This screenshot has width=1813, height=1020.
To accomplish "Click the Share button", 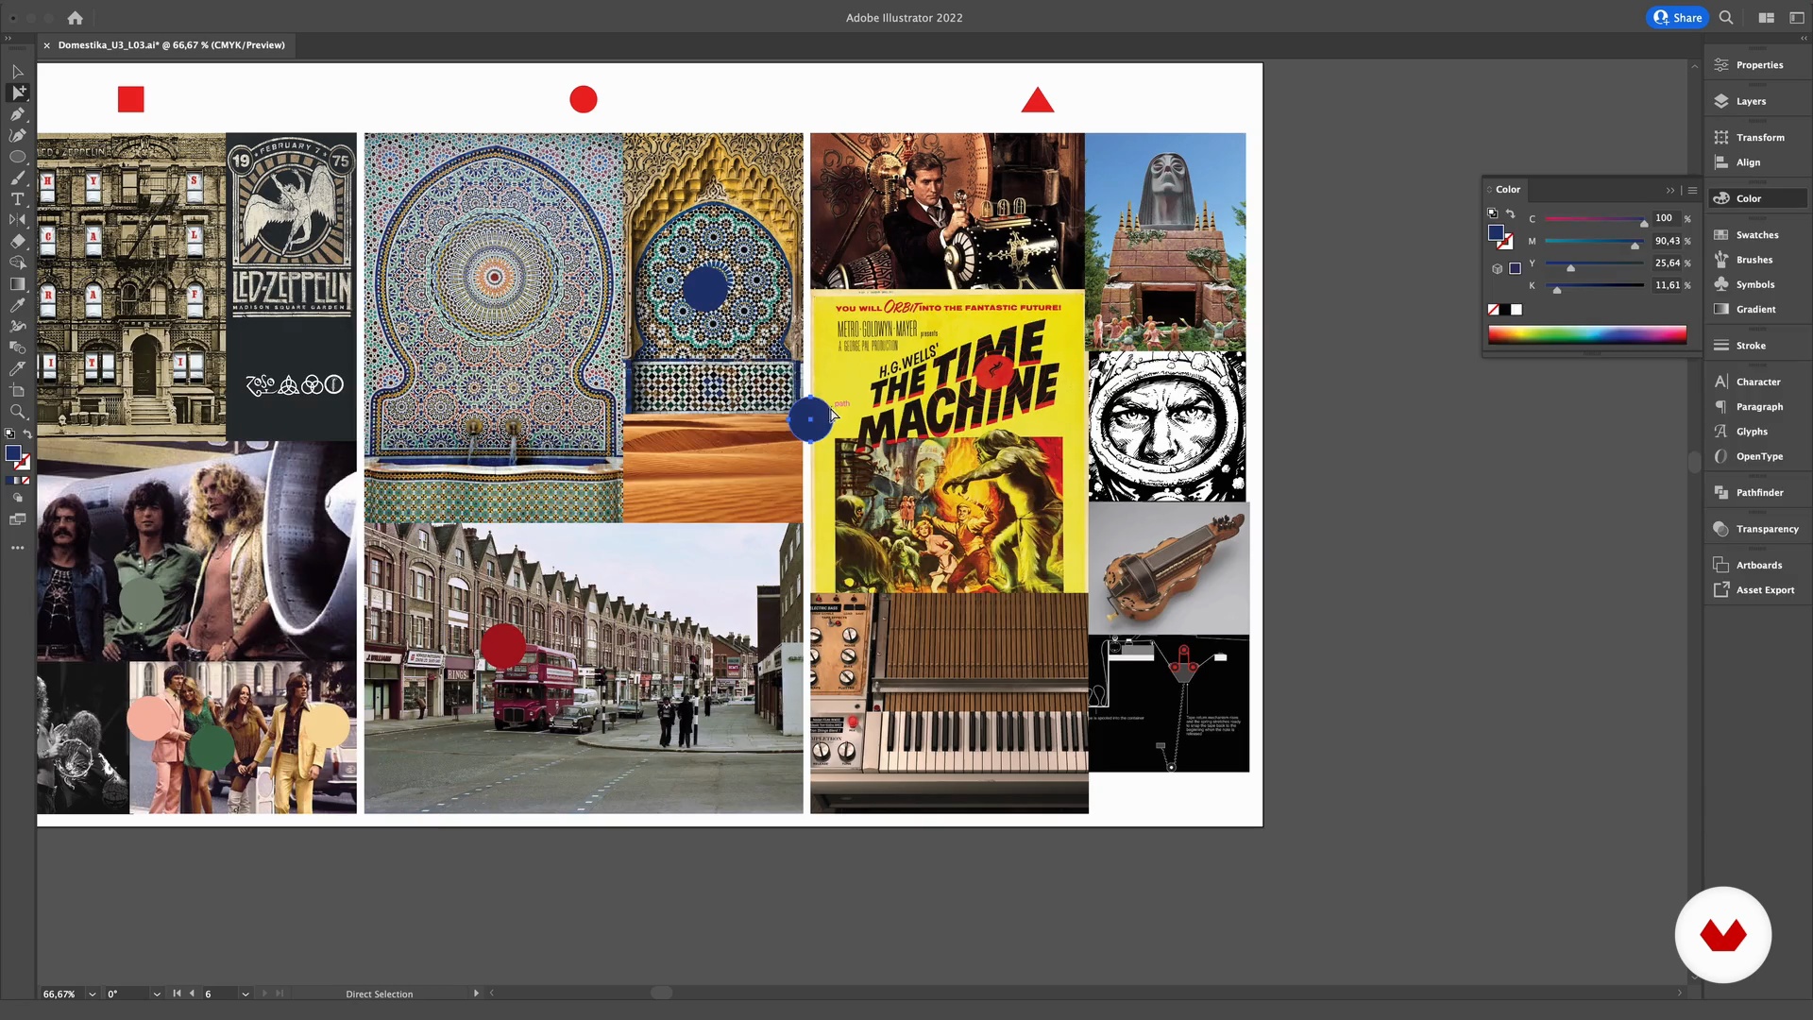I will pos(1677,17).
